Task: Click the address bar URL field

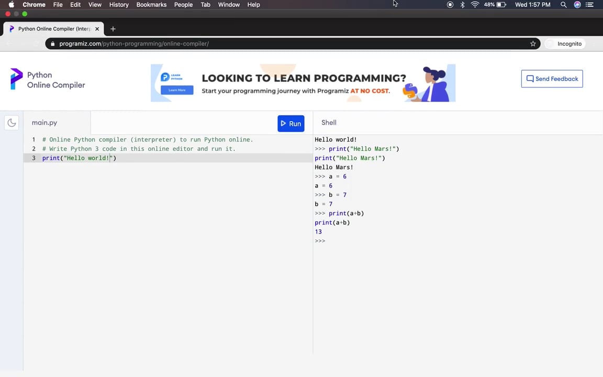Action: tap(292, 44)
